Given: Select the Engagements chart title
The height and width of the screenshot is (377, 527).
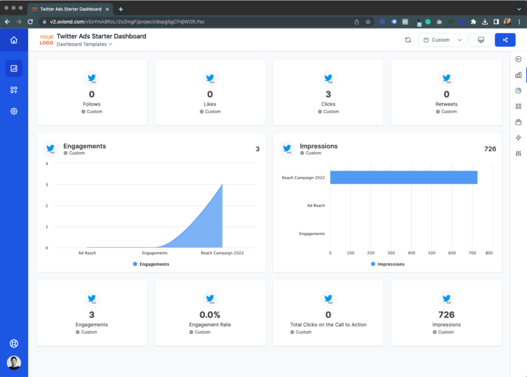Looking at the screenshot, I should click(85, 146).
